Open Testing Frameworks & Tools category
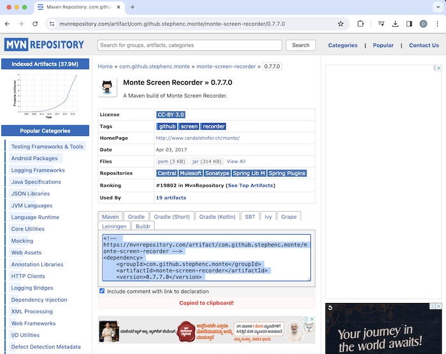The height and width of the screenshot is (354, 446). tap(47, 147)
